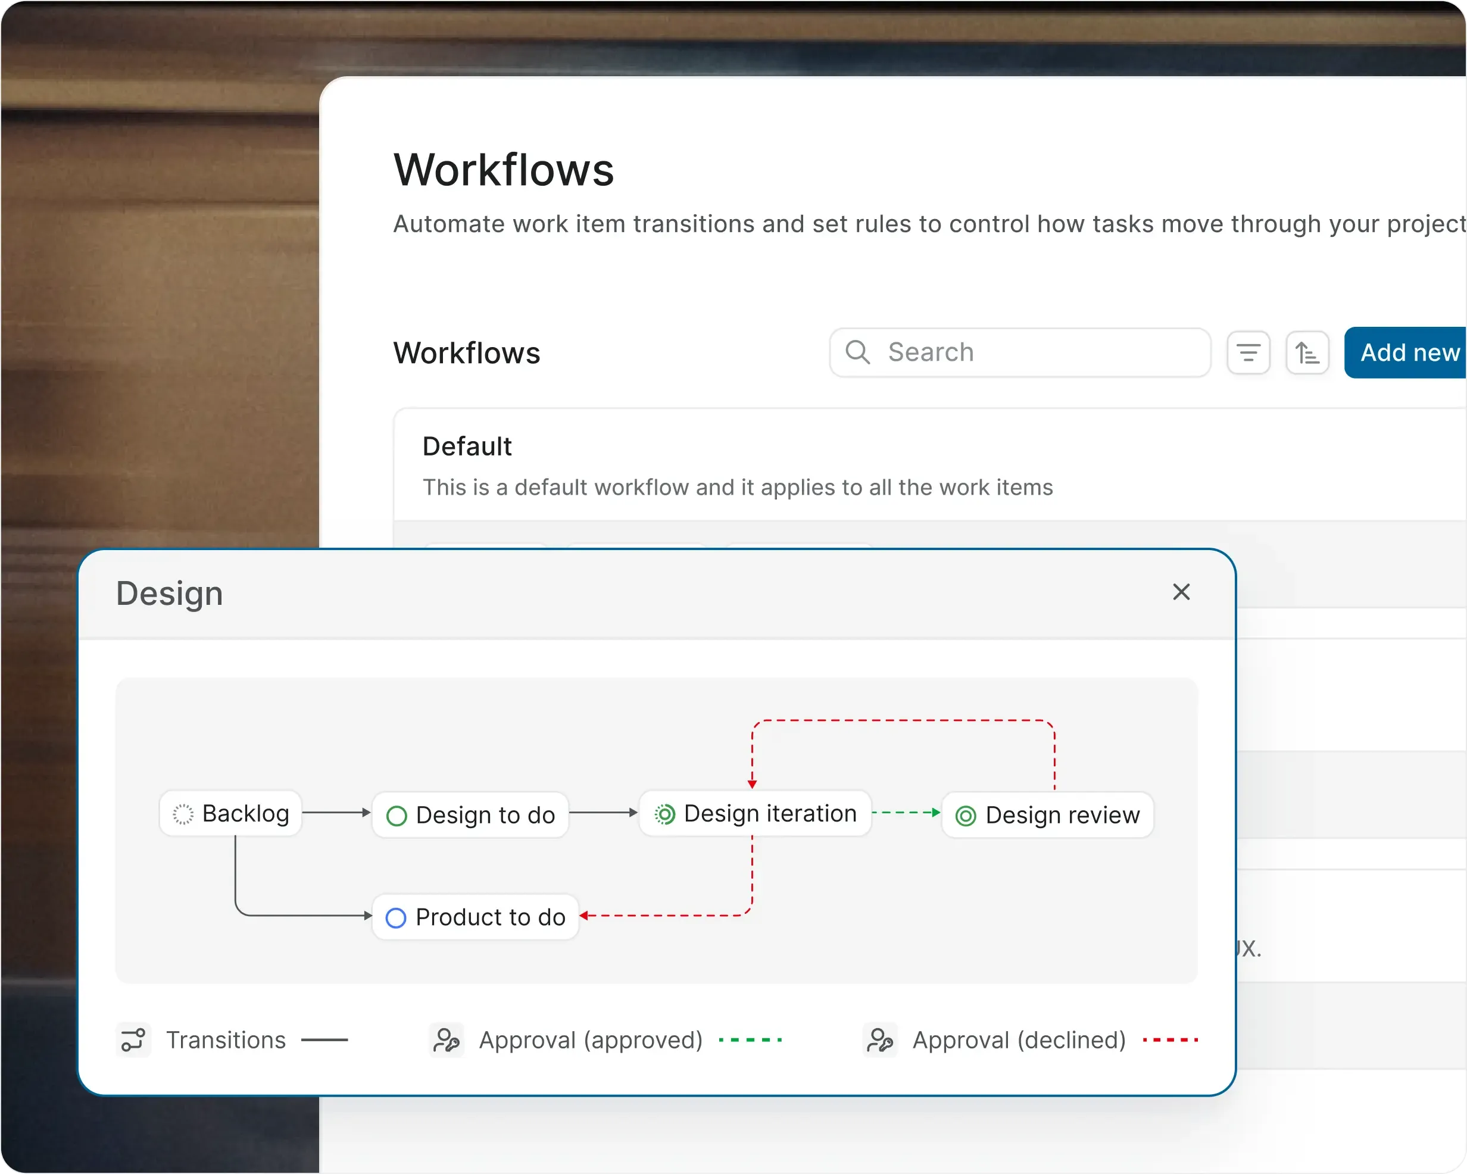Select the Backlog state node
This screenshot has height=1174, width=1467.
point(230,813)
